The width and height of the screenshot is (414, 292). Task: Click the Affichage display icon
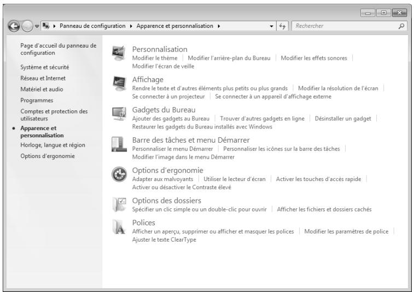[x=119, y=83]
